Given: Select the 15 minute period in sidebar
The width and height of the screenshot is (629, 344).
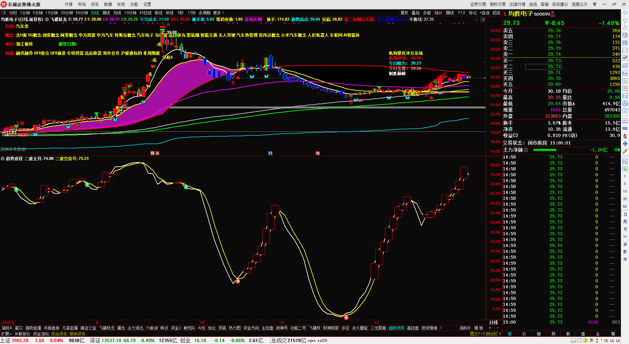Looking at the screenshot, I should coord(625,191).
